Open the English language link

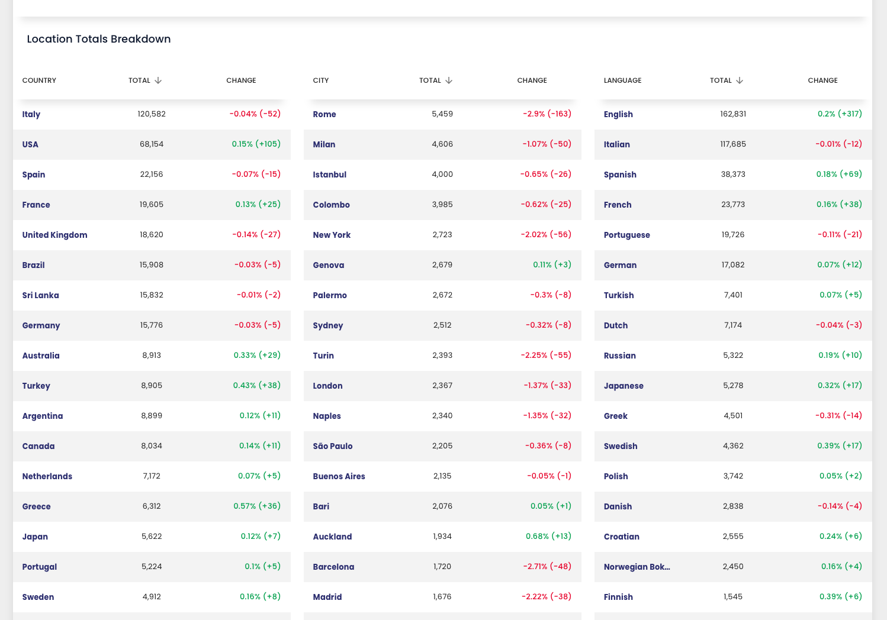click(x=618, y=114)
